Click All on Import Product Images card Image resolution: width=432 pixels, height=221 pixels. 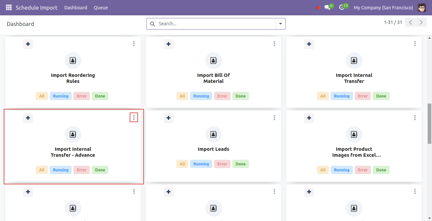323,170
